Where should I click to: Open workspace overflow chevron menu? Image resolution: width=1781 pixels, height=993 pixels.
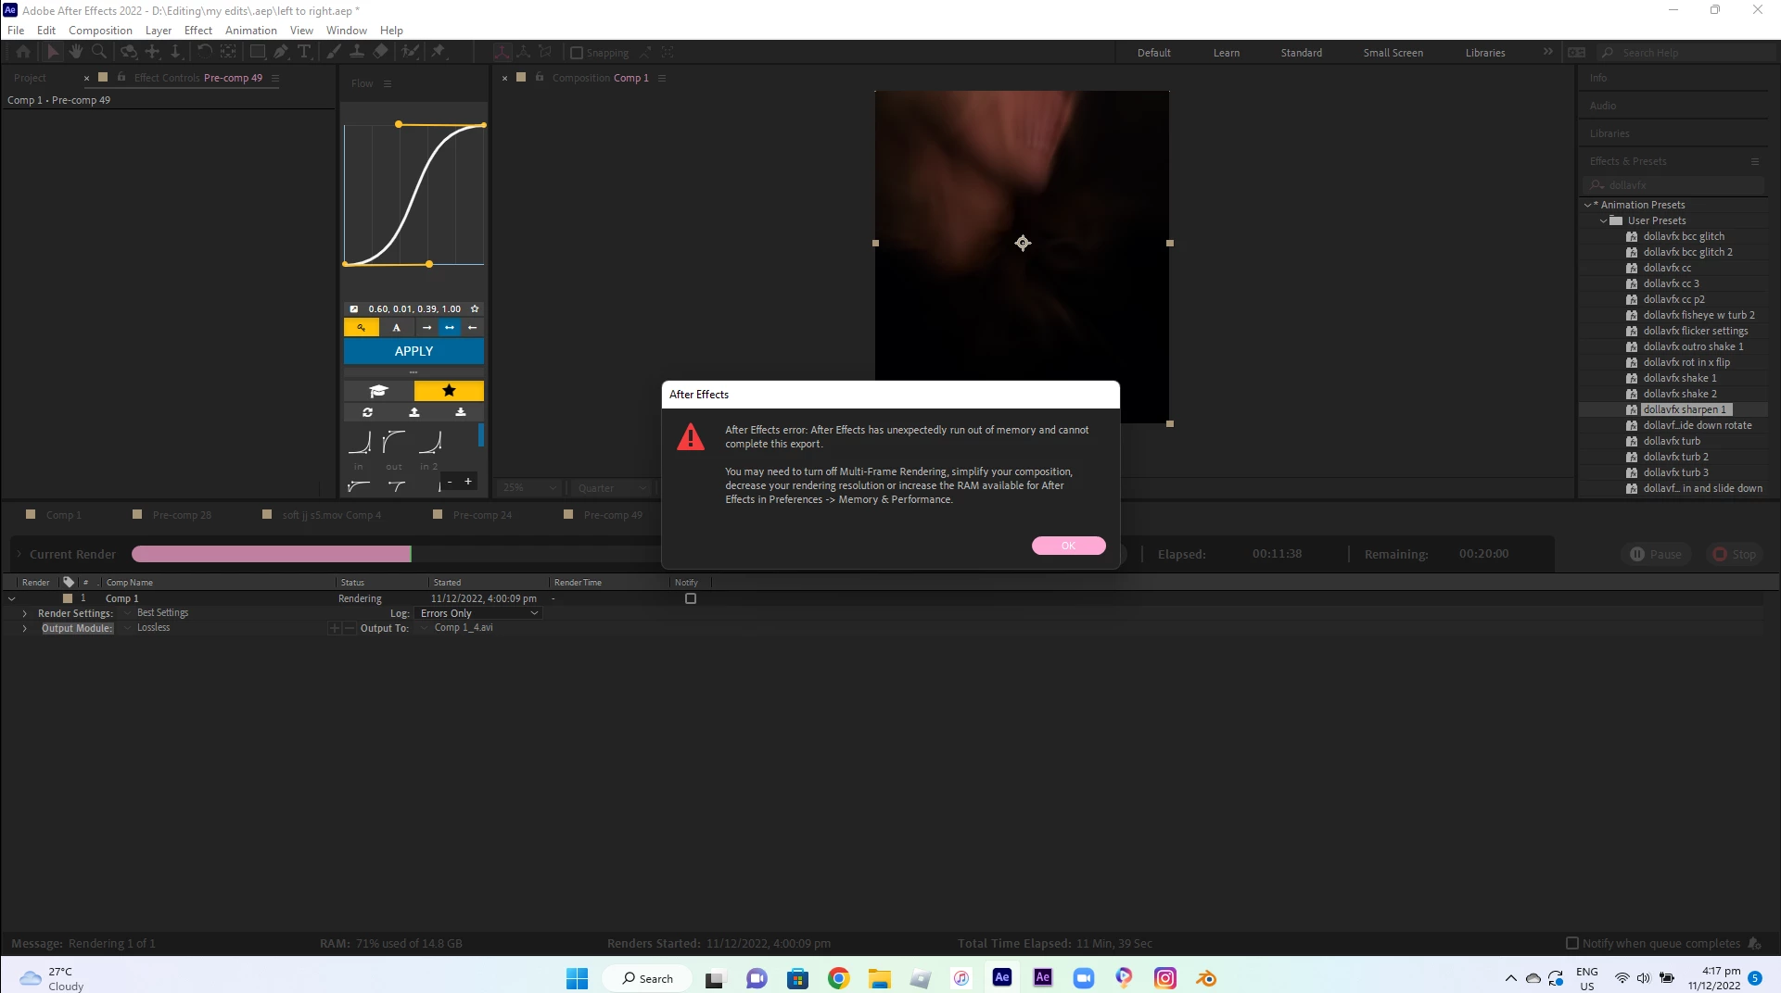click(x=1547, y=52)
